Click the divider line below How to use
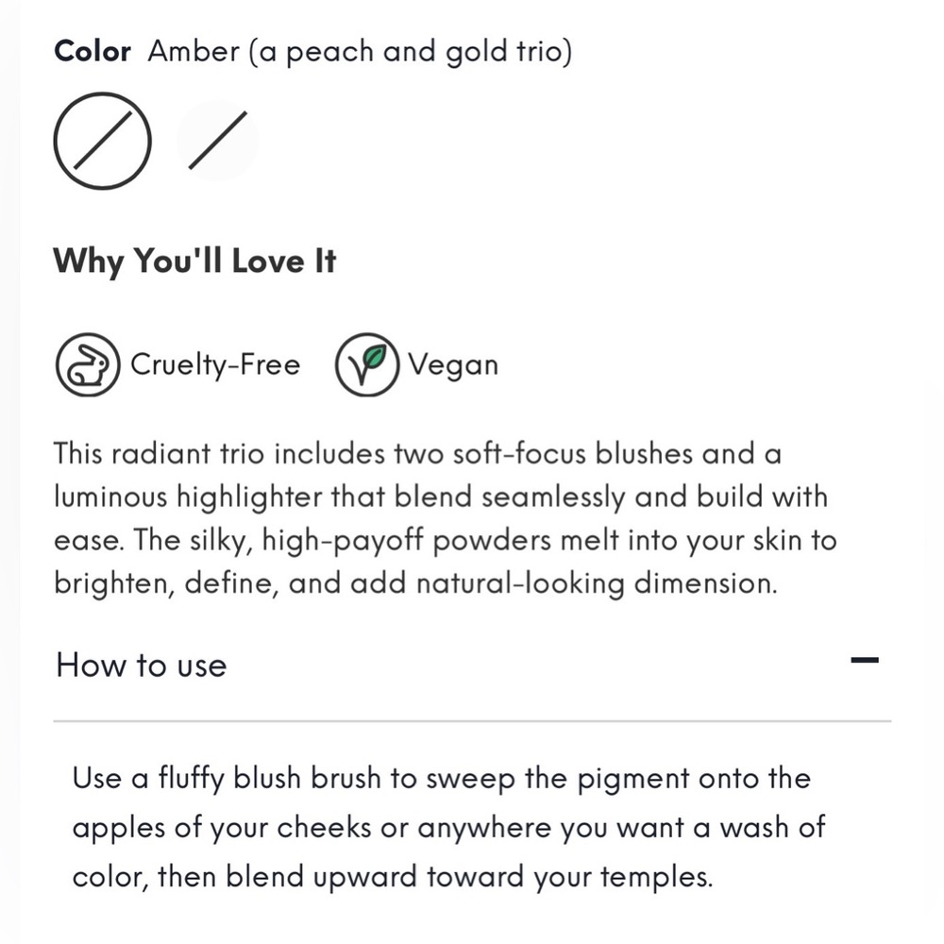 [x=472, y=720]
